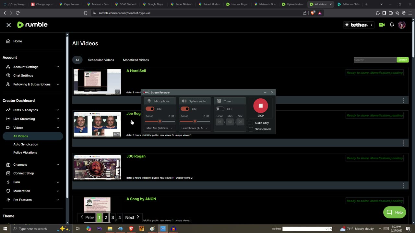
Task: Turn off the Microphone toggle
Action: (x=150, y=109)
